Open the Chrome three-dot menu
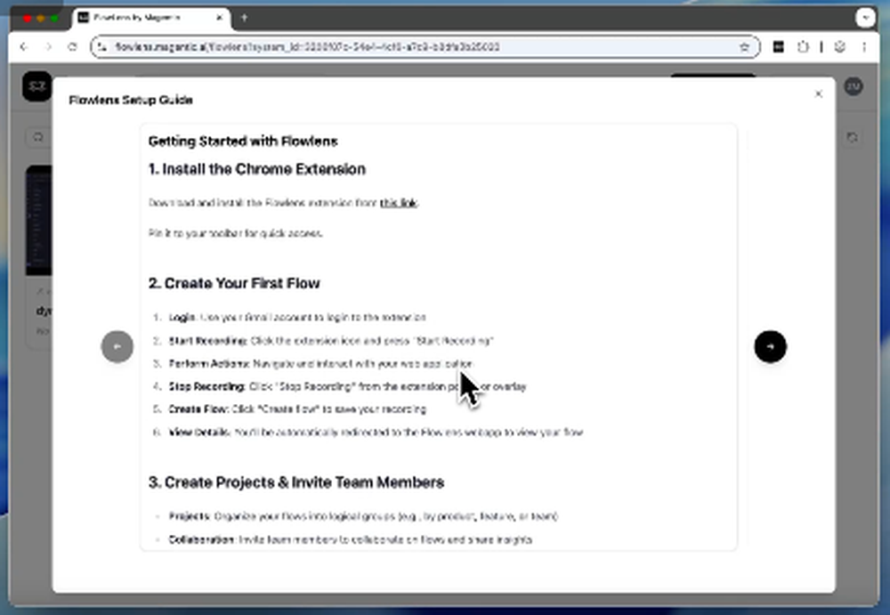Viewport: 890px width, 615px height. coord(865,47)
